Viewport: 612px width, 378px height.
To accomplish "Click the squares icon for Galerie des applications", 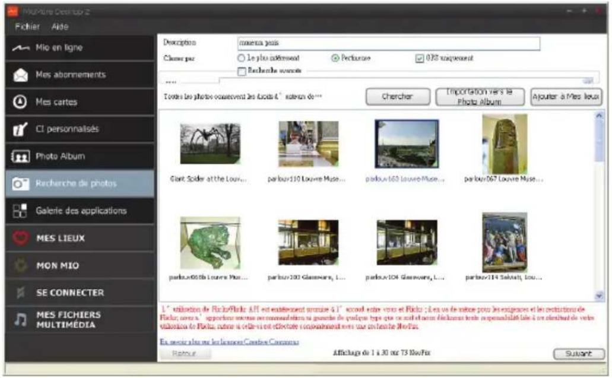I will point(20,211).
